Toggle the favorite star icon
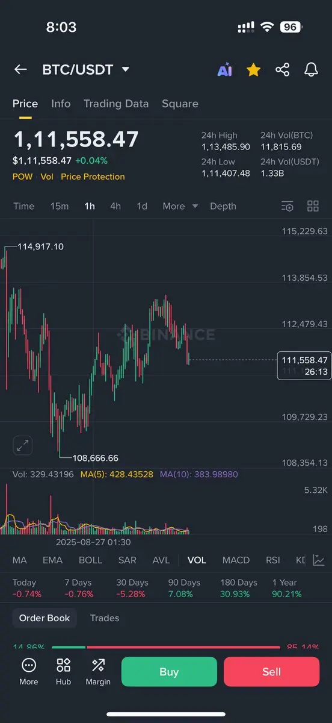332x723 pixels. click(x=253, y=70)
